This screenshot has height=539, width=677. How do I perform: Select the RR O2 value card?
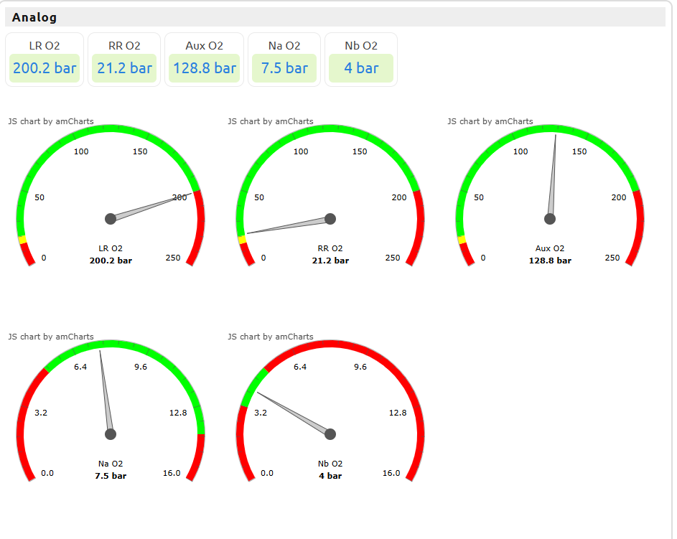(x=123, y=60)
